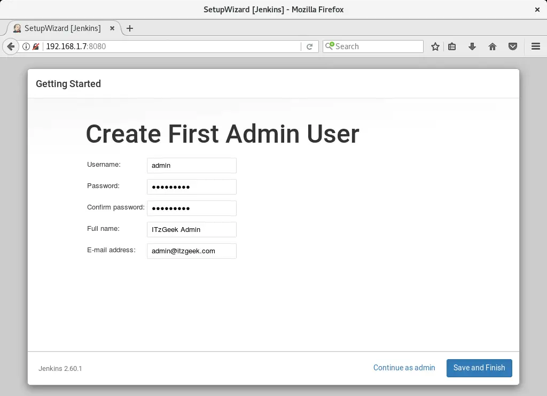Image resolution: width=547 pixels, height=396 pixels.
Task: Go to the Firefox home page icon
Action: 492,46
